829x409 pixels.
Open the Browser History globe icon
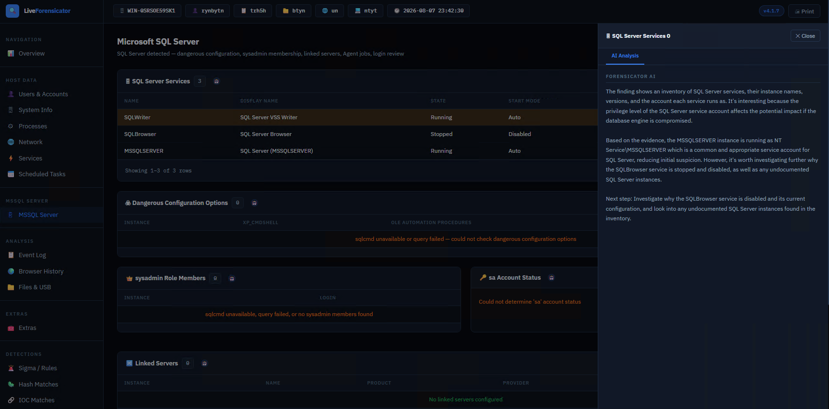point(11,272)
